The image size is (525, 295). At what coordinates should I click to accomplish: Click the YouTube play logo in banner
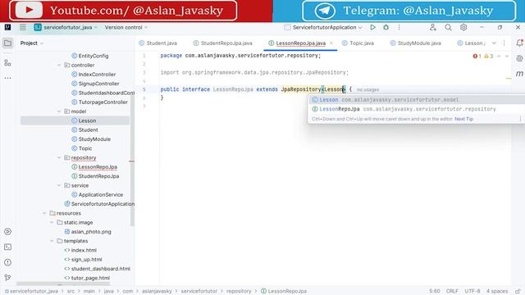[x=29, y=10]
